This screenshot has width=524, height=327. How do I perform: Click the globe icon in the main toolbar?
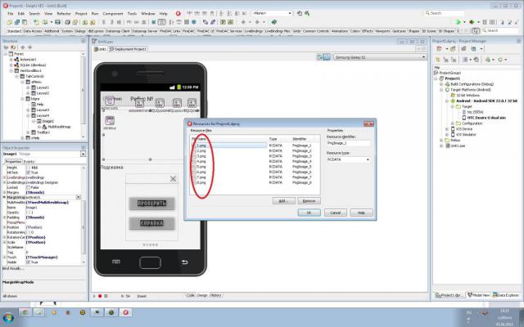point(273,22)
